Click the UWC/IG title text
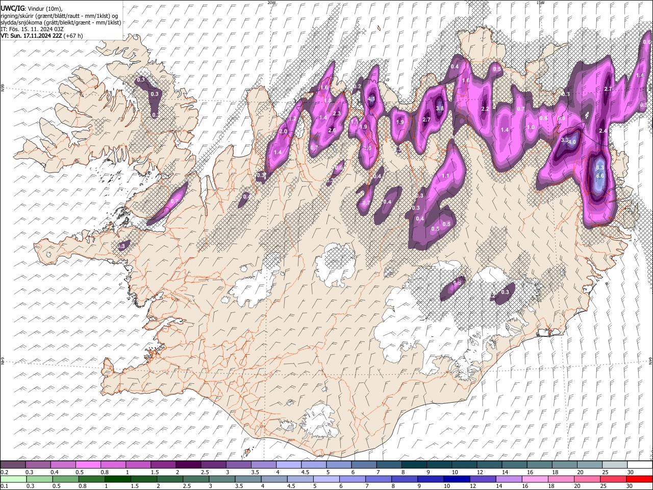 tap(12, 9)
